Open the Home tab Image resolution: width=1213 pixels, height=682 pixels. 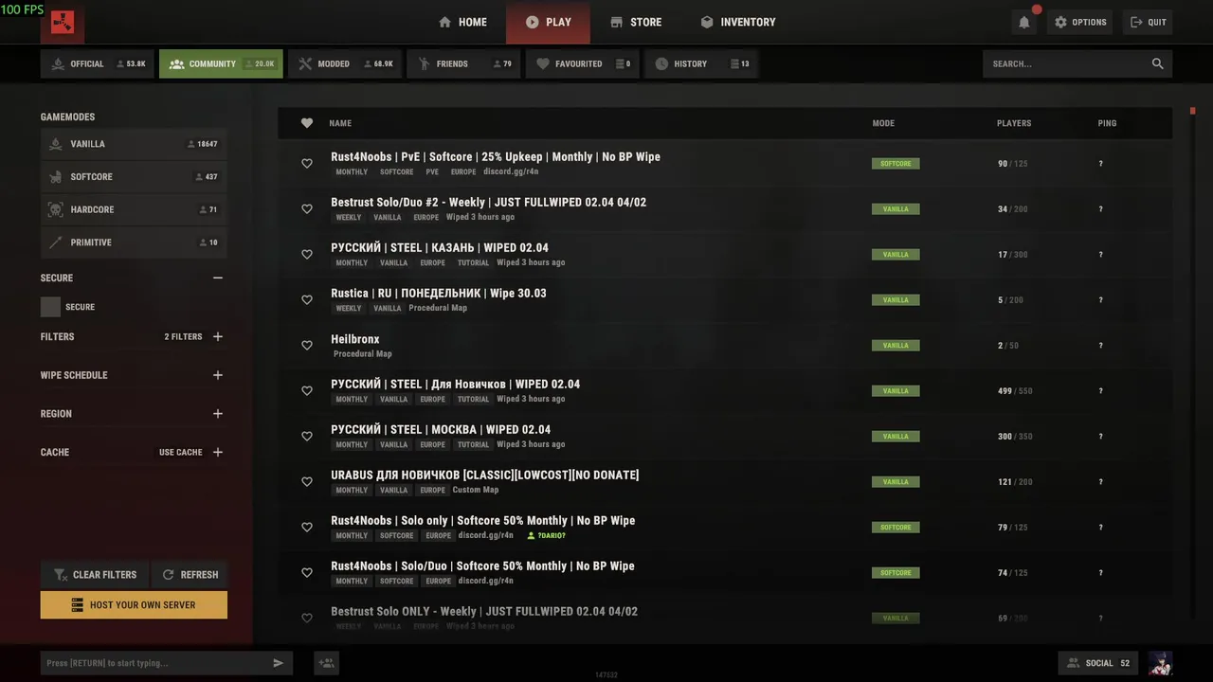pos(463,22)
